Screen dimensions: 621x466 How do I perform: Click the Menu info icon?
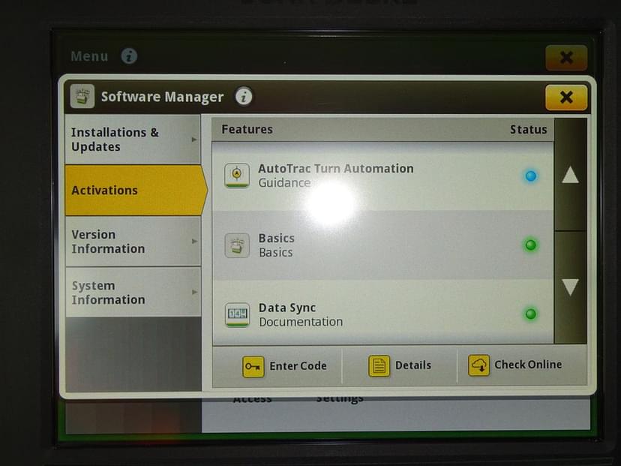pyautogui.click(x=129, y=56)
